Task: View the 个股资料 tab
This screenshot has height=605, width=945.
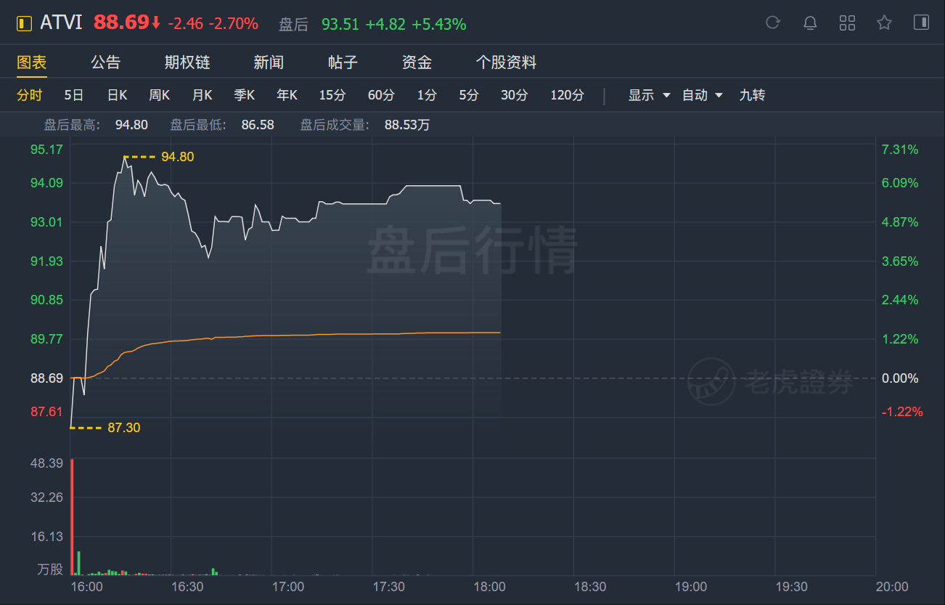Action: click(506, 62)
